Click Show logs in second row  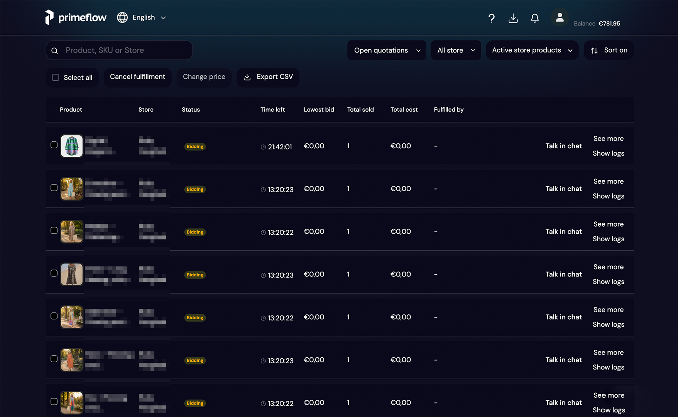click(x=608, y=197)
